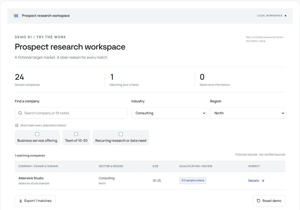Click the W. logo in header
Screen dimensions: 300x210
(16, 16)
